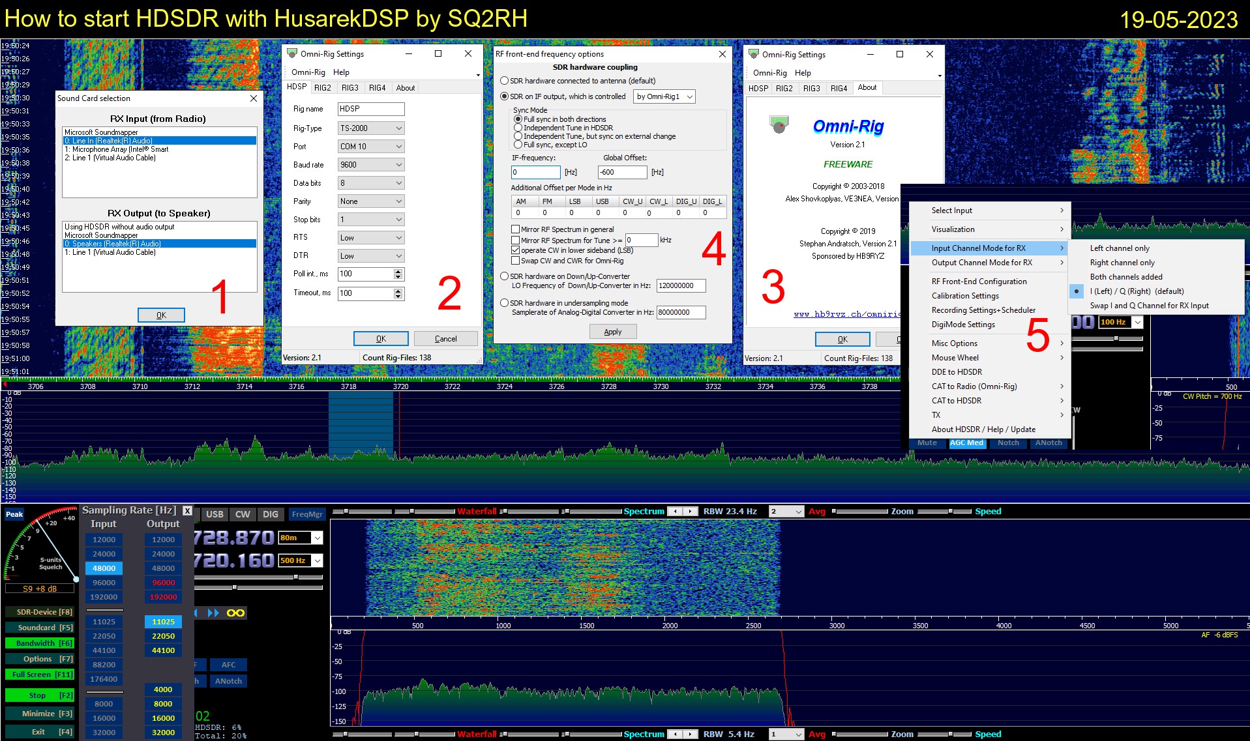Choose 'Left channel only' from submenu
Image resolution: width=1250 pixels, height=741 pixels.
(x=1120, y=248)
